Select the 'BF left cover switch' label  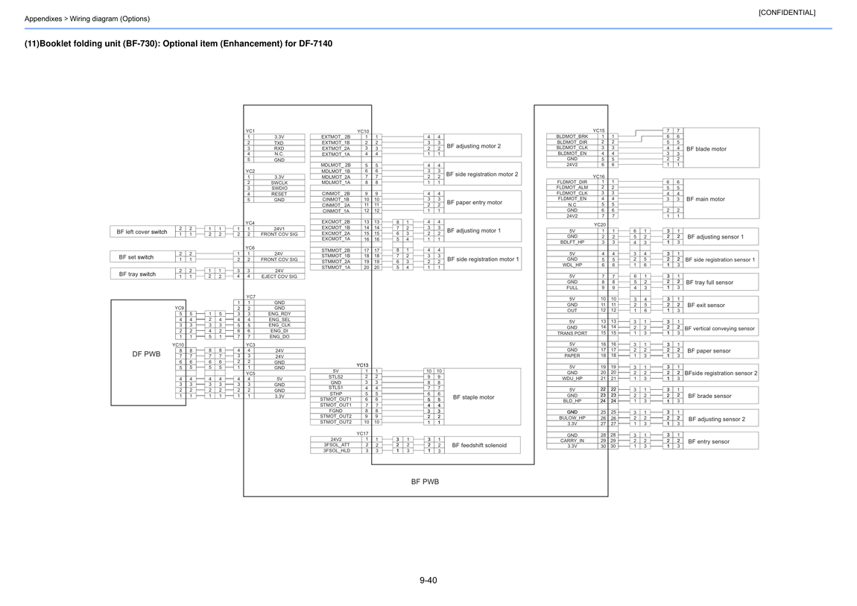pos(142,232)
